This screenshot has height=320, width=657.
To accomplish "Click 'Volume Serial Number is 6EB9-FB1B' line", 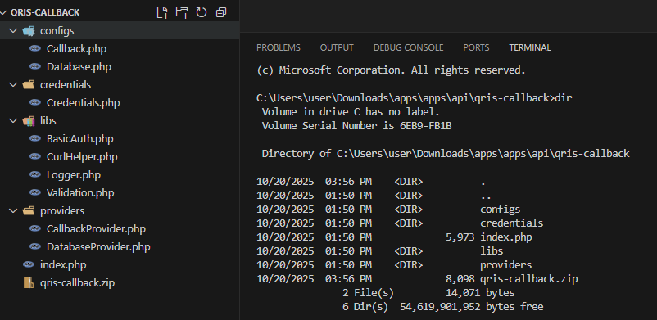I will coord(356,126).
